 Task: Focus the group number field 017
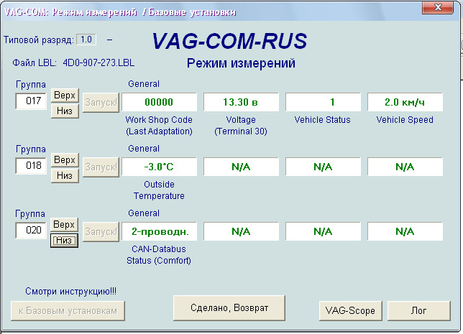(31, 101)
